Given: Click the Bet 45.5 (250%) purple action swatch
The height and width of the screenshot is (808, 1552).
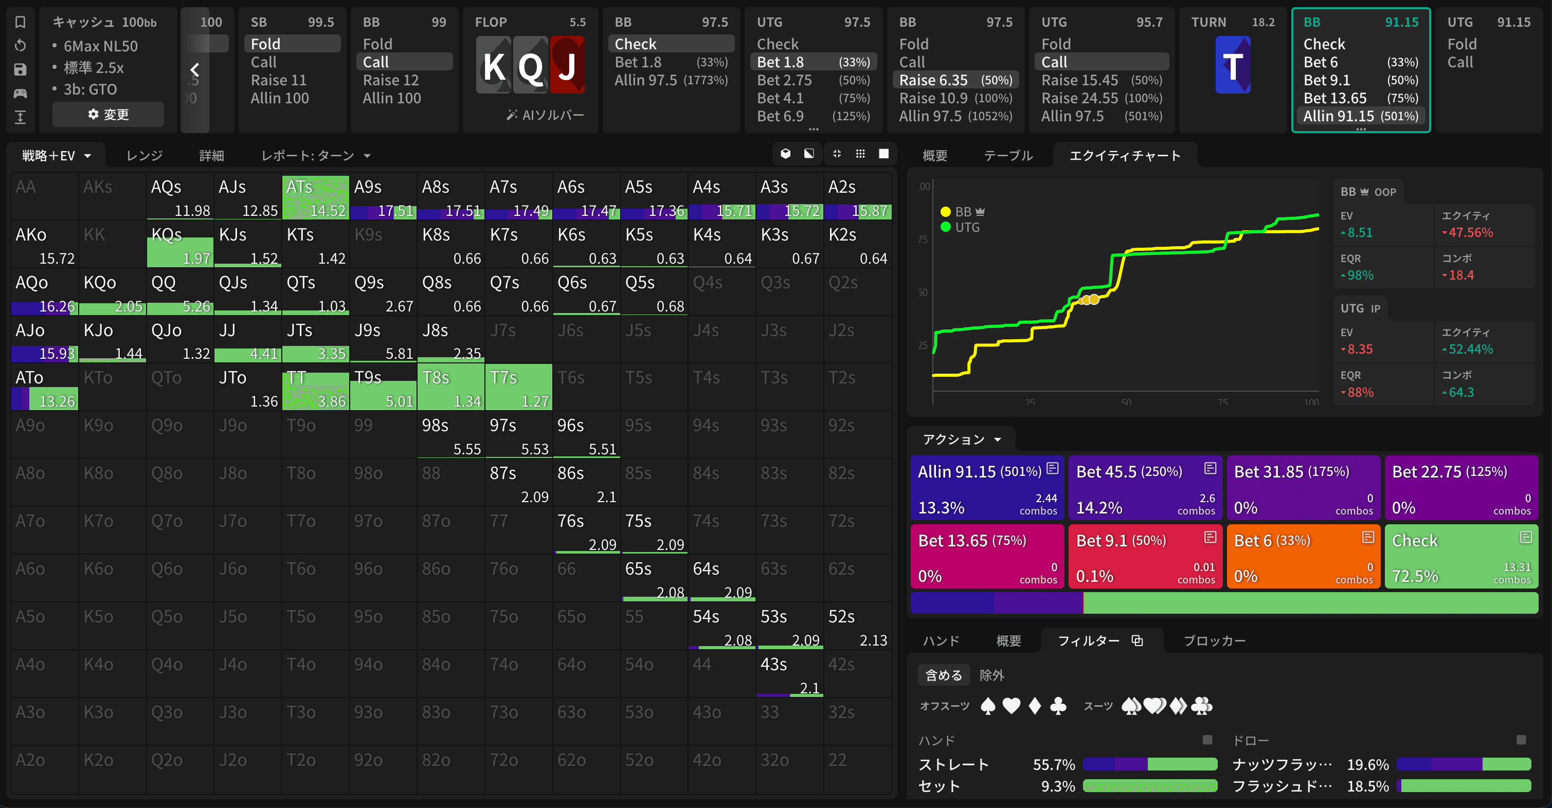Looking at the screenshot, I should pyautogui.click(x=1145, y=488).
